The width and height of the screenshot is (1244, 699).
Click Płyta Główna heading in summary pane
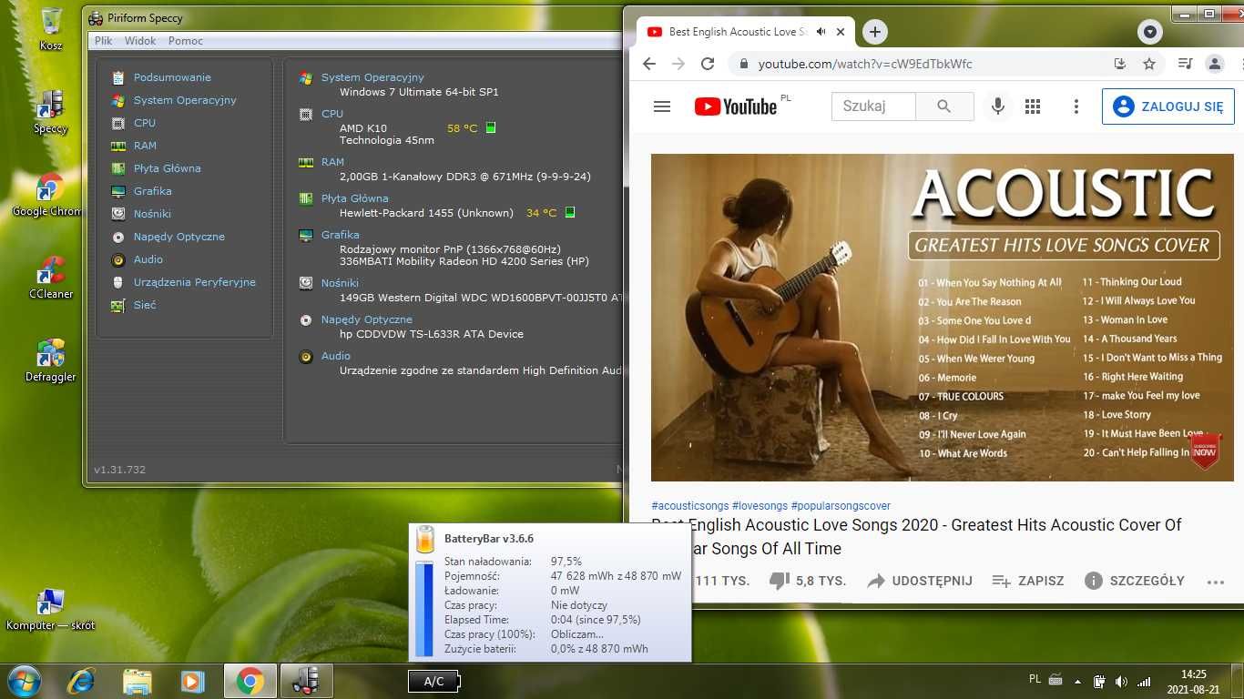354,198
